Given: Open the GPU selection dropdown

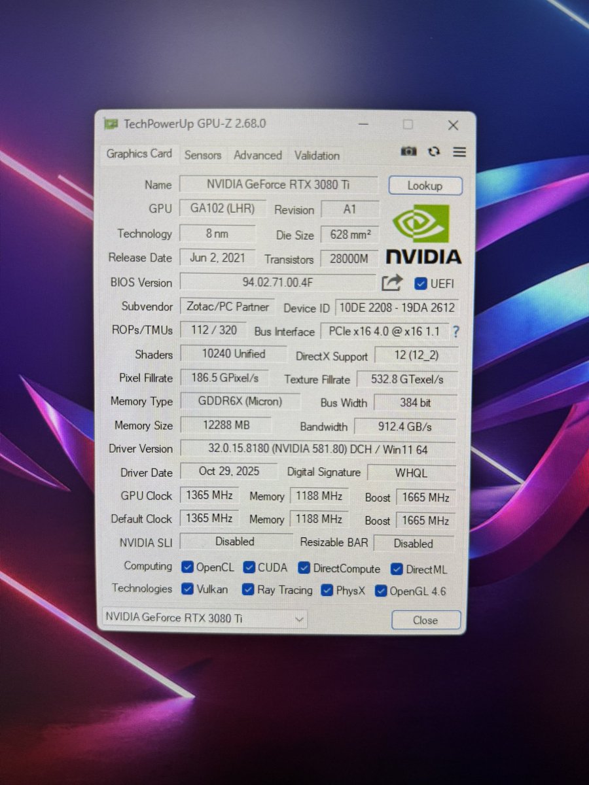Looking at the screenshot, I should coord(205,618).
